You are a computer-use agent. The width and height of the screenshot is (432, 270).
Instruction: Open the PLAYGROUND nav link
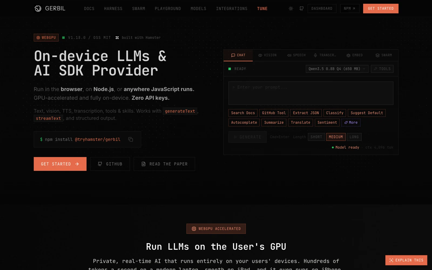[168, 9]
